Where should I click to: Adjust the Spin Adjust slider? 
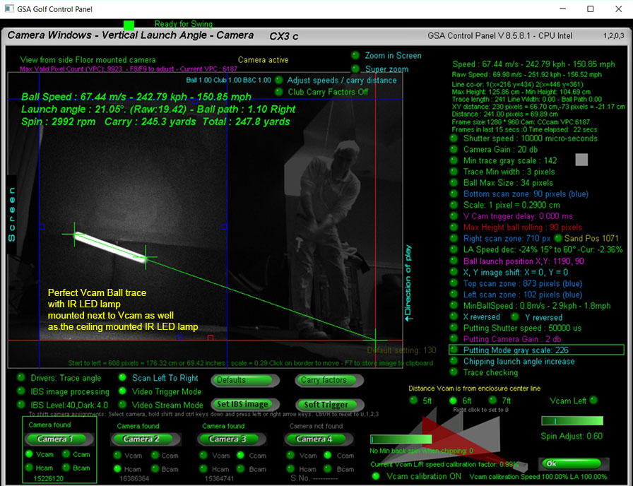(572, 420)
